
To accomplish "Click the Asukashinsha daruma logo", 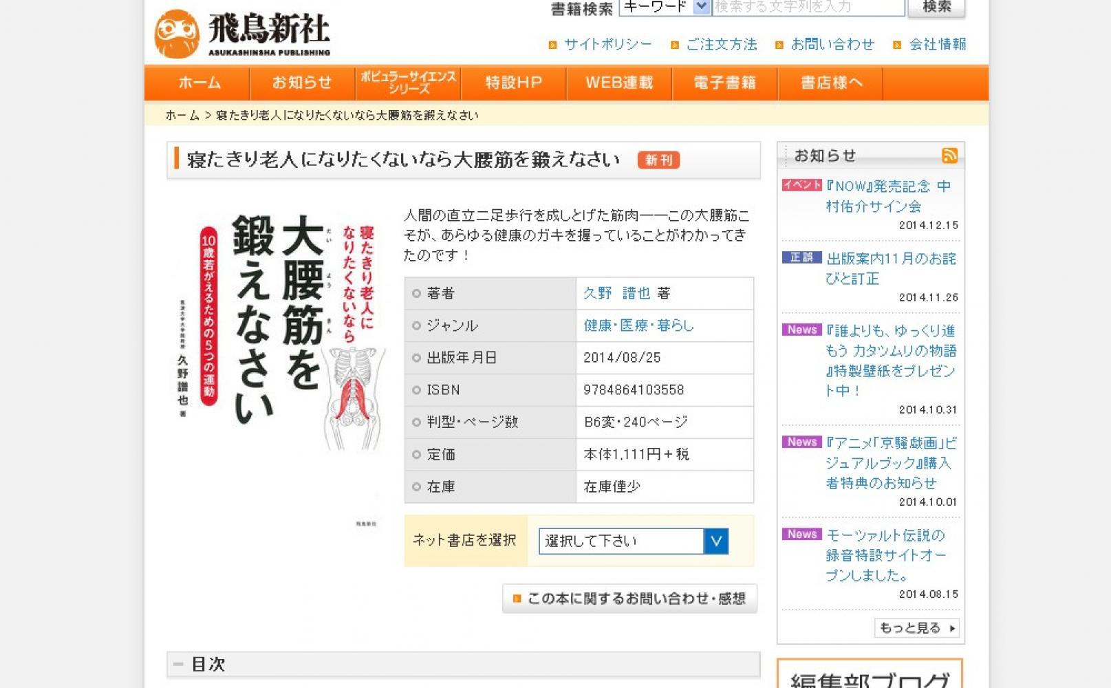I will [x=177, y=33].
